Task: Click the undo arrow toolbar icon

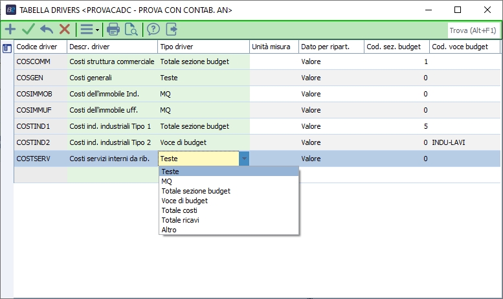Action: [x=47, y=29]
